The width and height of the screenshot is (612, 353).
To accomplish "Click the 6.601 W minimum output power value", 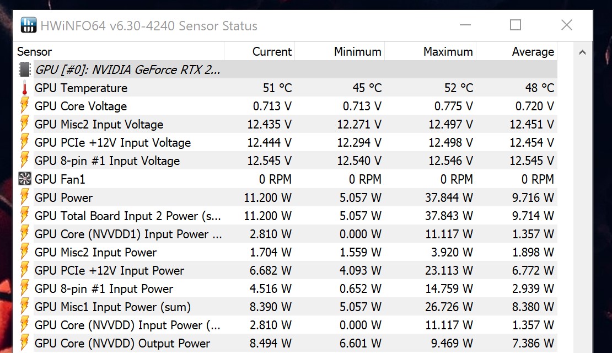I will 360,343.
